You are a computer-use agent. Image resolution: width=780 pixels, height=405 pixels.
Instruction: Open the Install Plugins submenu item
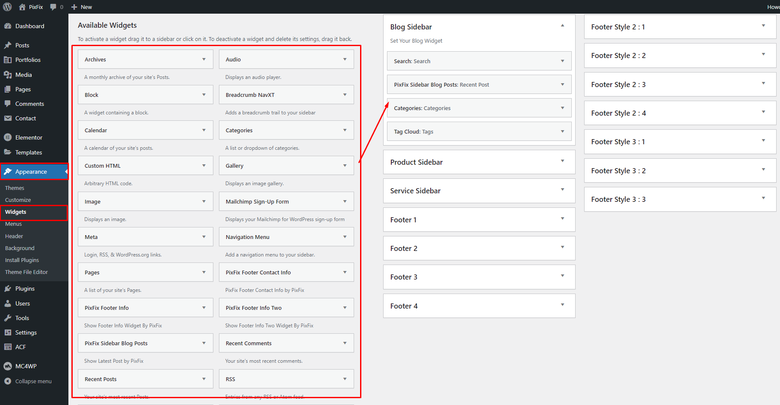[22, 260]
